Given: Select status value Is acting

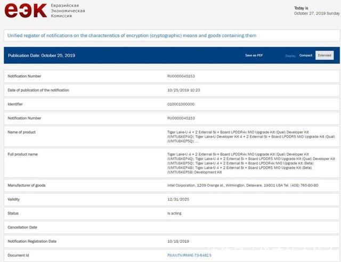Looking at the screenshot, I should point(174,214).
